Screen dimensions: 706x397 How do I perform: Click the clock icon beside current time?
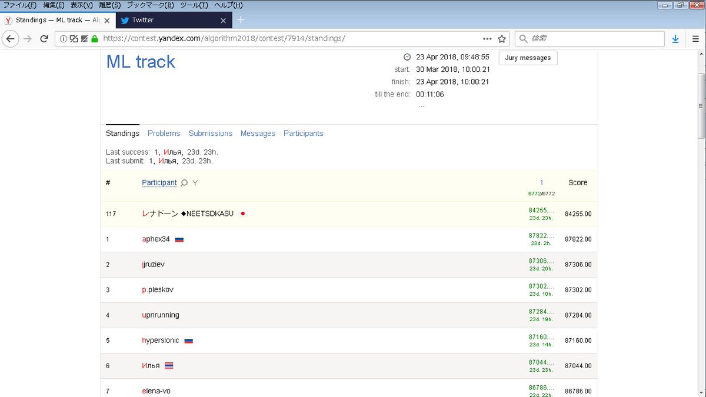click(x=407, y=57)
